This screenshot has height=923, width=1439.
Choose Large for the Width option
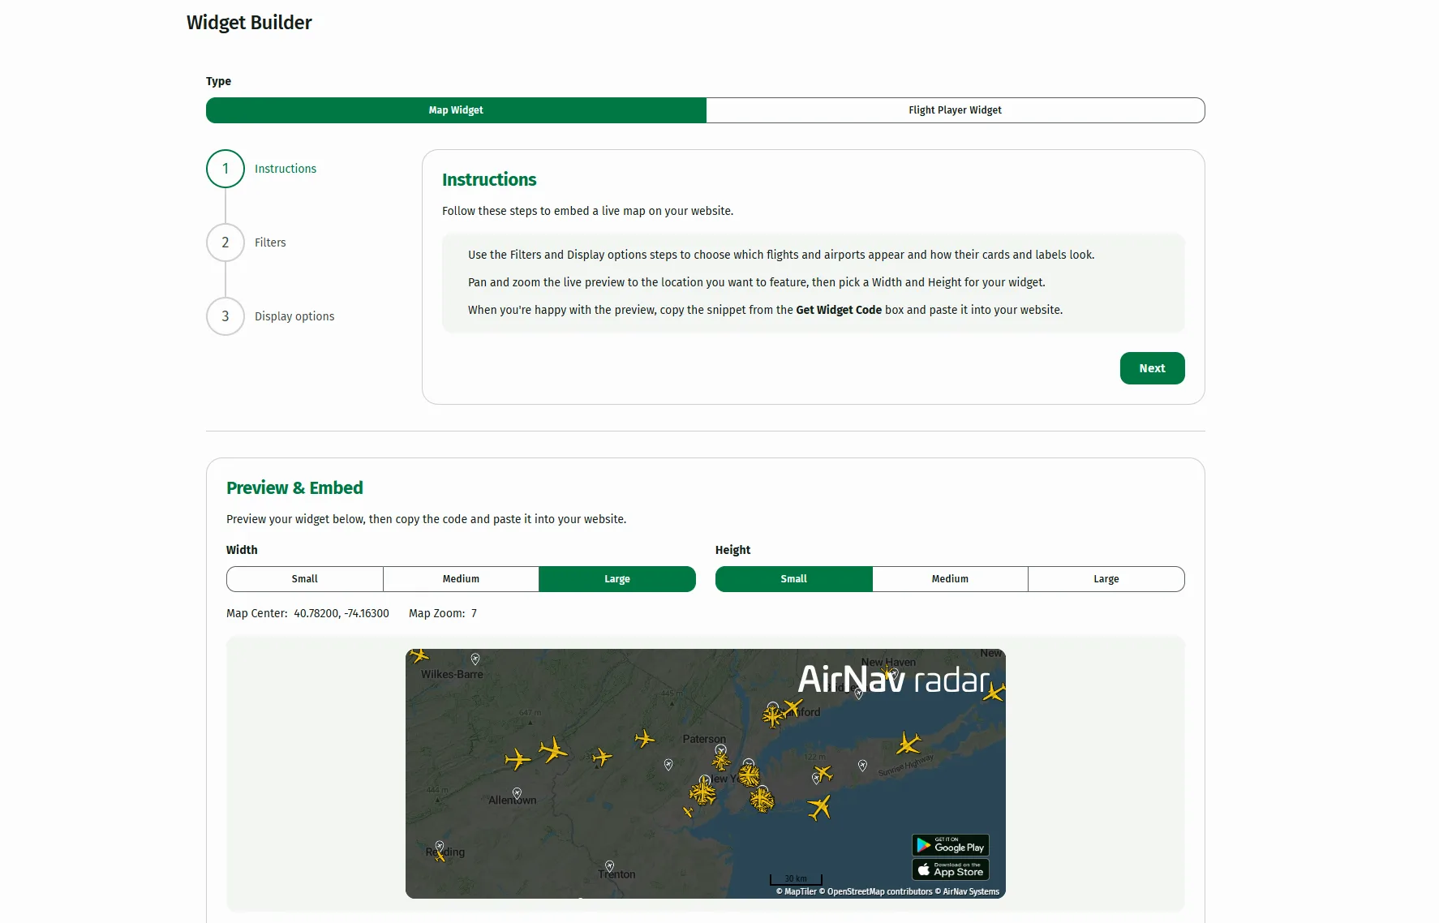(617, 579)
